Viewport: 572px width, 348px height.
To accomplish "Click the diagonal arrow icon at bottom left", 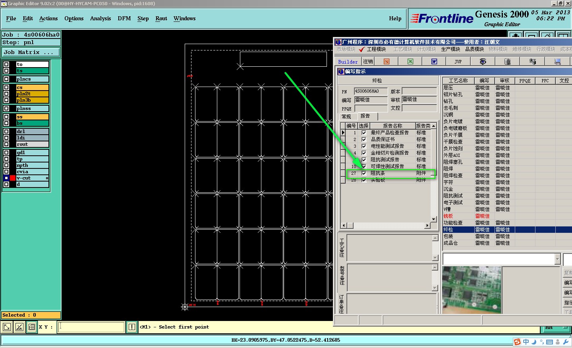I will tap(7, 327).
